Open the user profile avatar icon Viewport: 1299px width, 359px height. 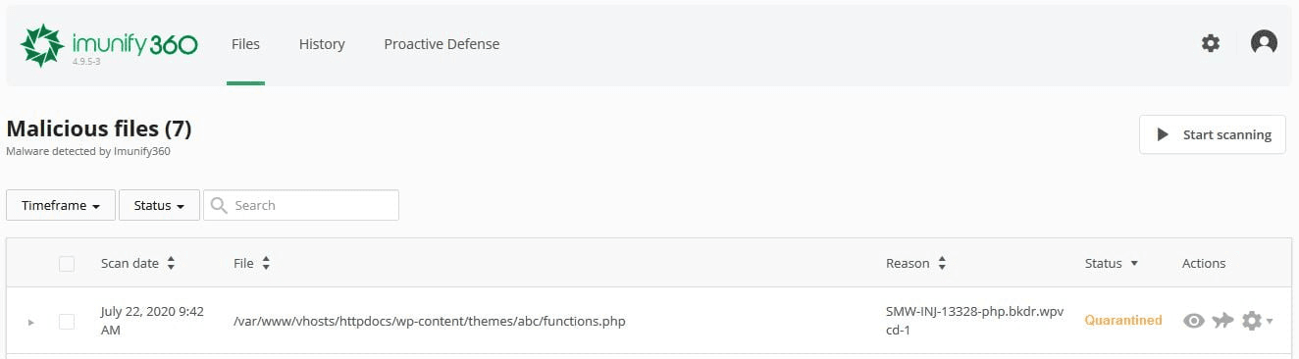[x=1264, y=42]
